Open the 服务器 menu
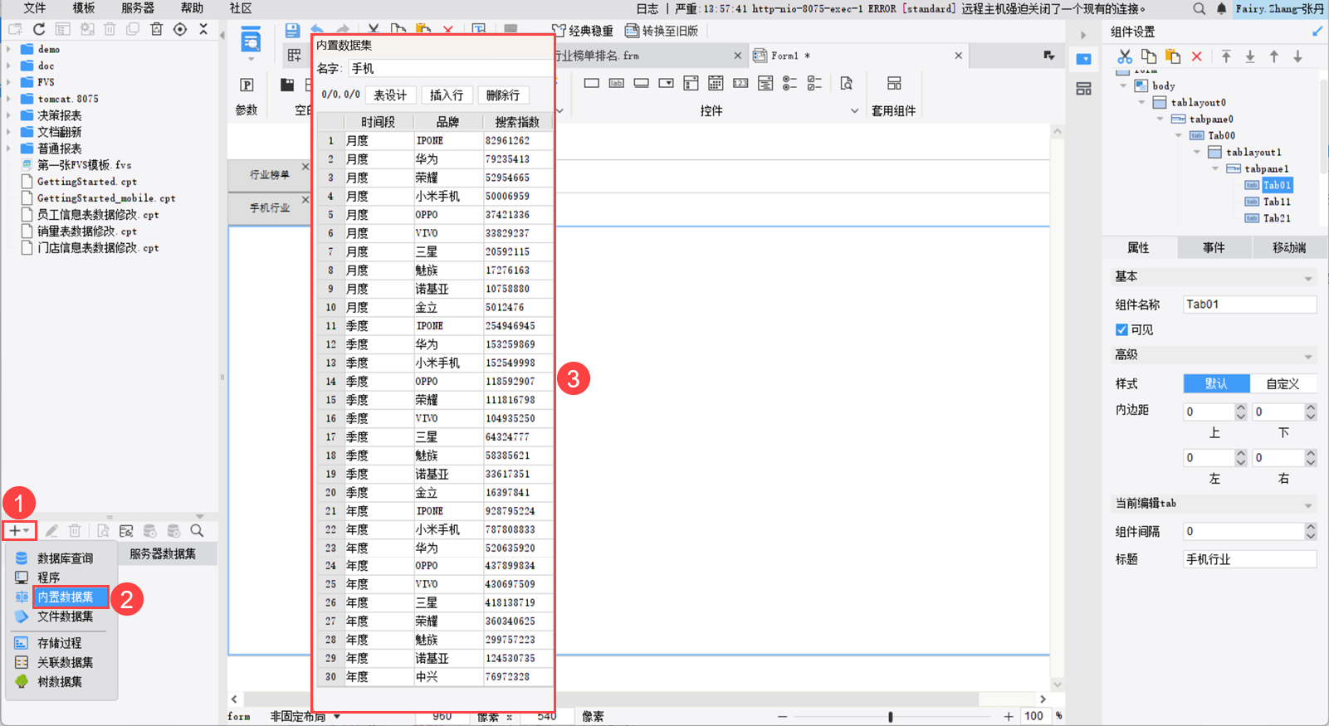This screenshot has height=726, width=1329. click(138, 8)
